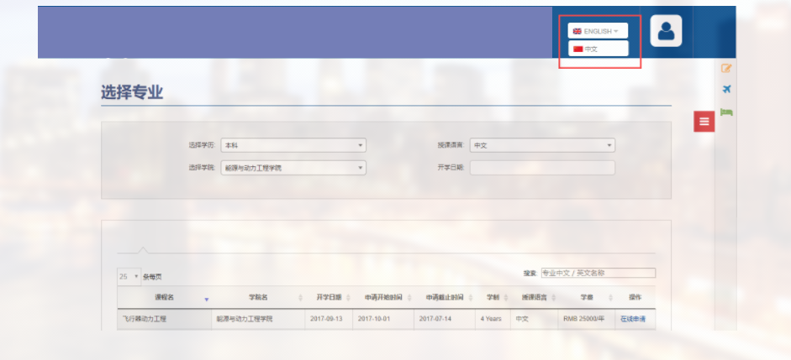Expand the ENGLISH language dropdown
The width and height of the screenshot is (791, 360).
point(598,31)
